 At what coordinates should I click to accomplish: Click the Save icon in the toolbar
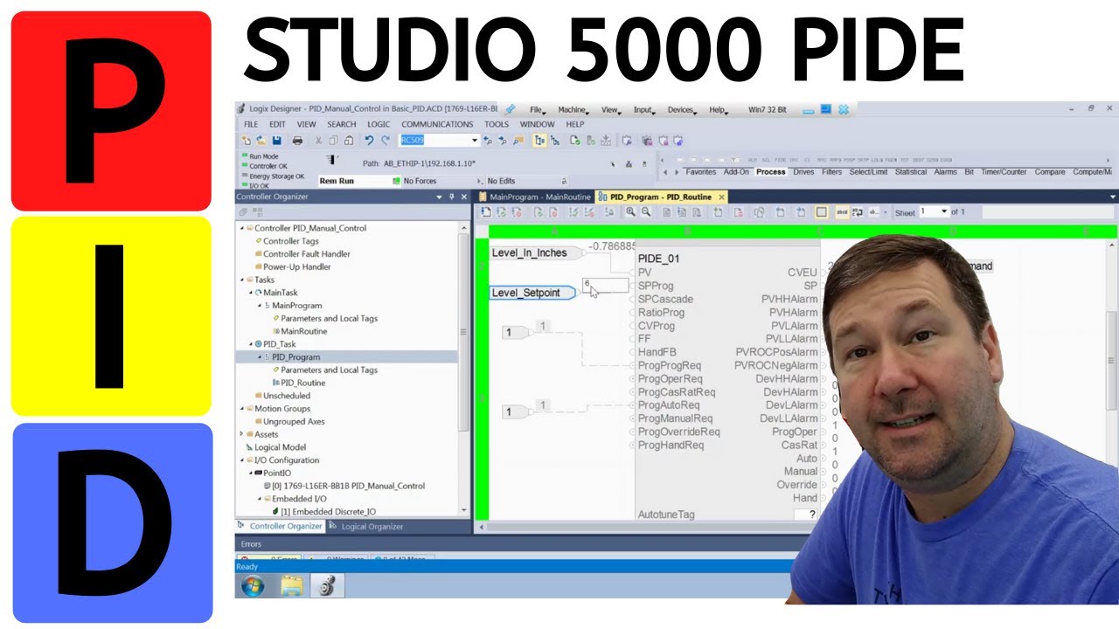(277, 141)
